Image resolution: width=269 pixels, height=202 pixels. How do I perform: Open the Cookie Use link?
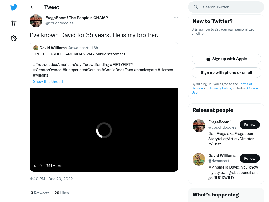pyautogui.click(x=225, y=90)
